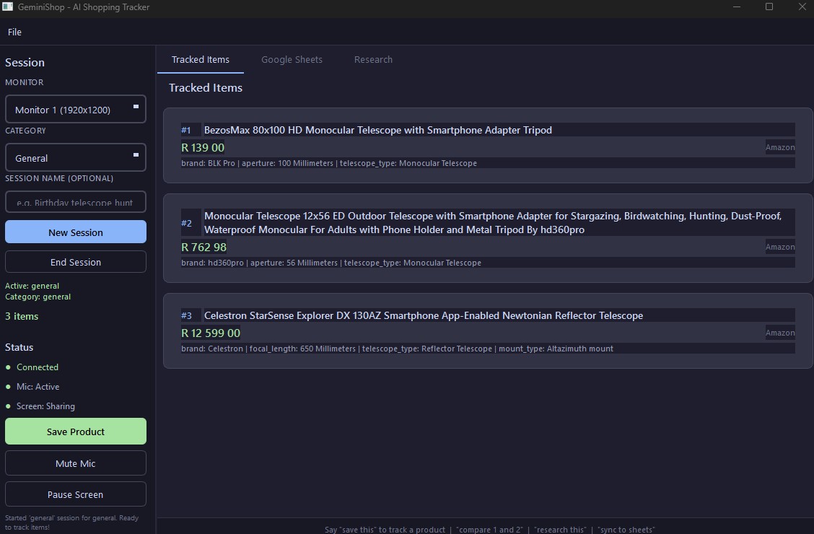Toggle Pause Screen sharing

tap(75, 494)
